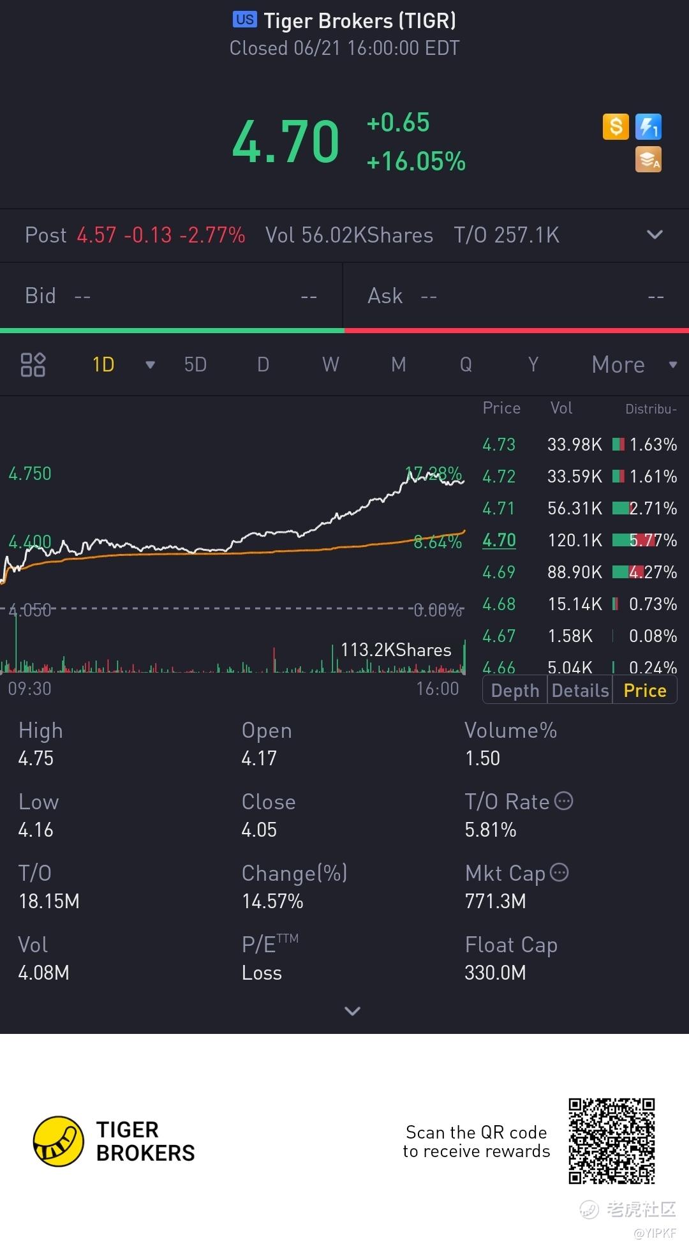This screenshot has height=1249, width=689.
Task: Tap the High value 4.75
Action: 36,758
